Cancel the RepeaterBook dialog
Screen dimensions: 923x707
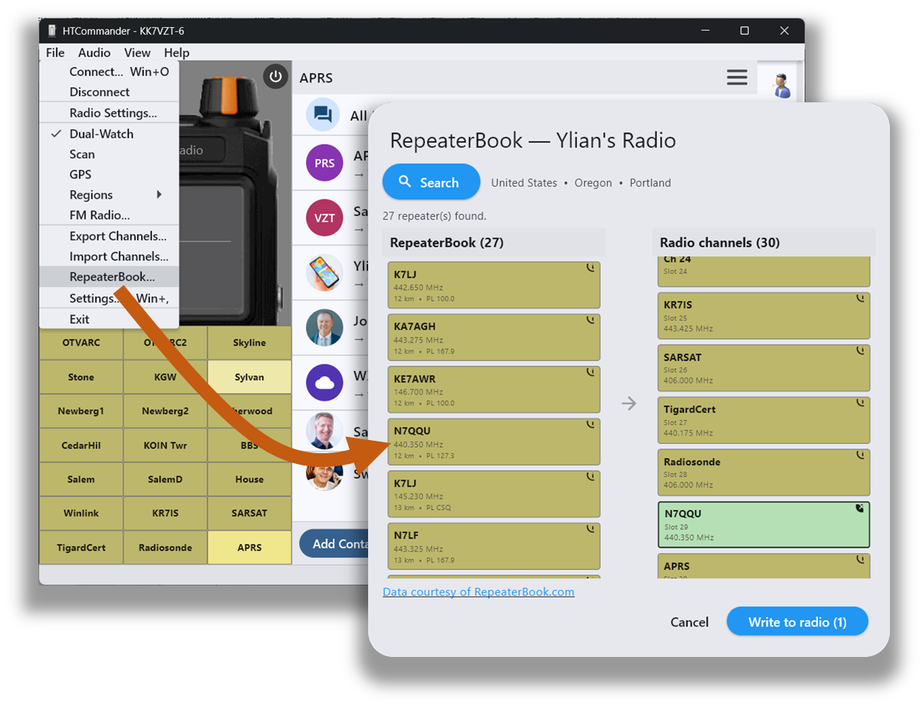[x=689, y=622]
